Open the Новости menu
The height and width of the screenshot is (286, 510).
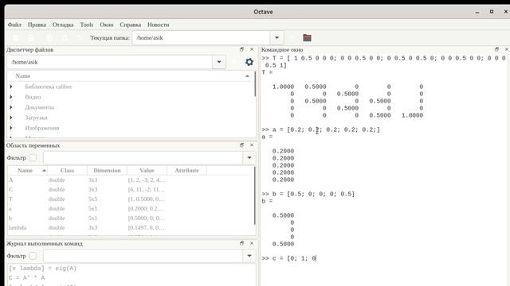158,25
